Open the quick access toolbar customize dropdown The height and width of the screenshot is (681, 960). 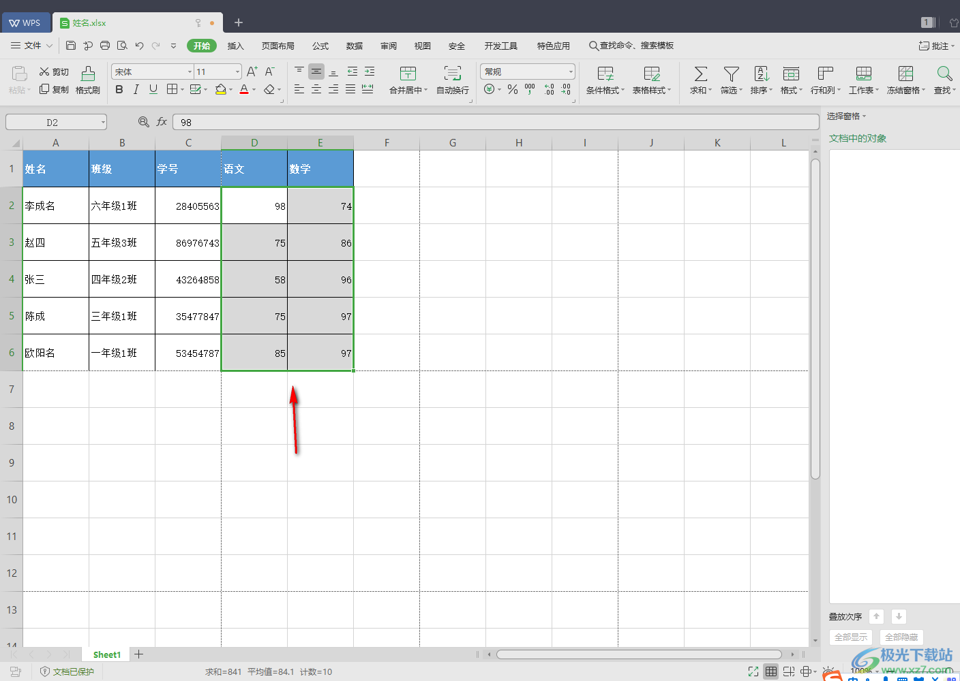coord(173,46)
